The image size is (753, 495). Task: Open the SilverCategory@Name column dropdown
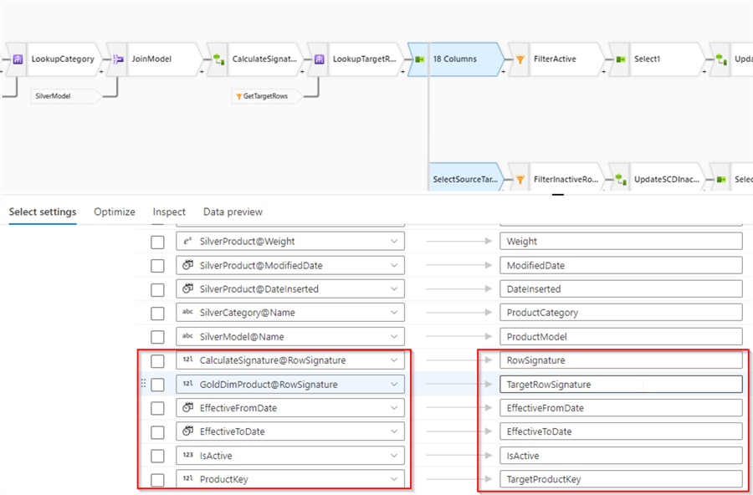pyautogui.click(x=394, y=313)
